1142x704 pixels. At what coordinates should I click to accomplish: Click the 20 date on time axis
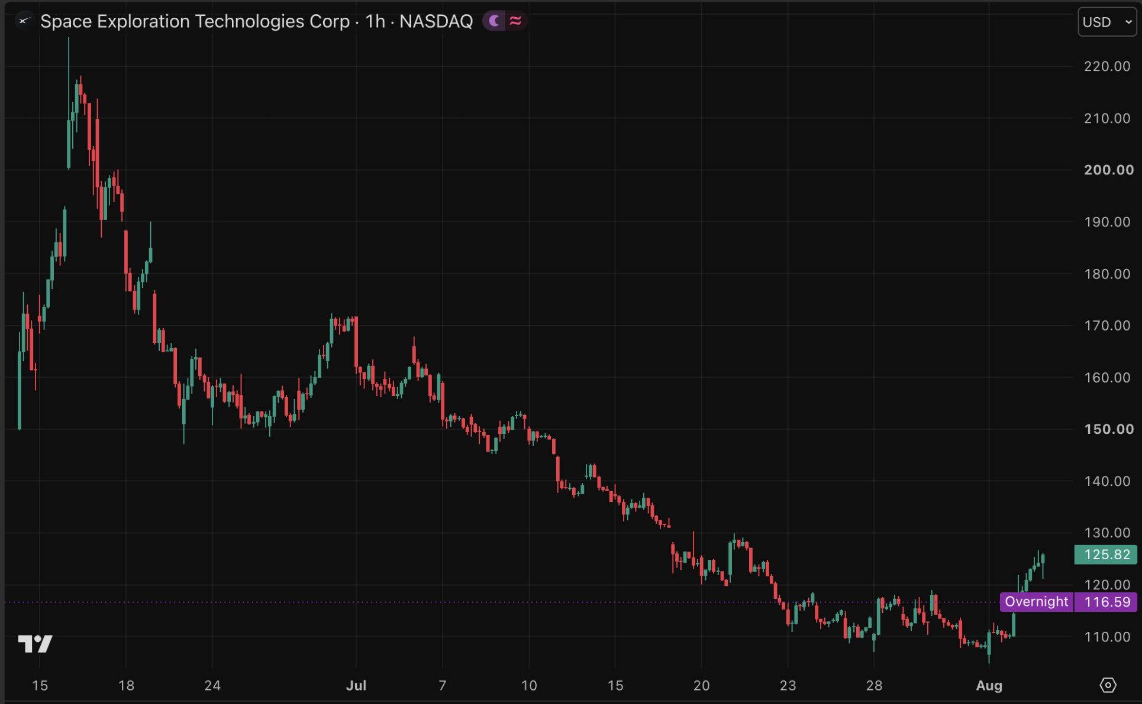pos(701,686)
